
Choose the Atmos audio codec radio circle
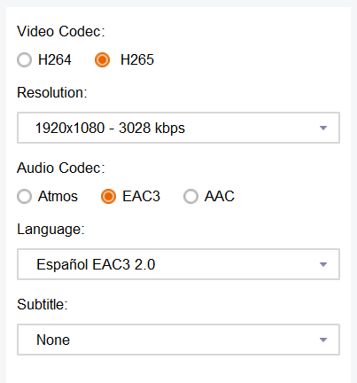tap(24, 197)
